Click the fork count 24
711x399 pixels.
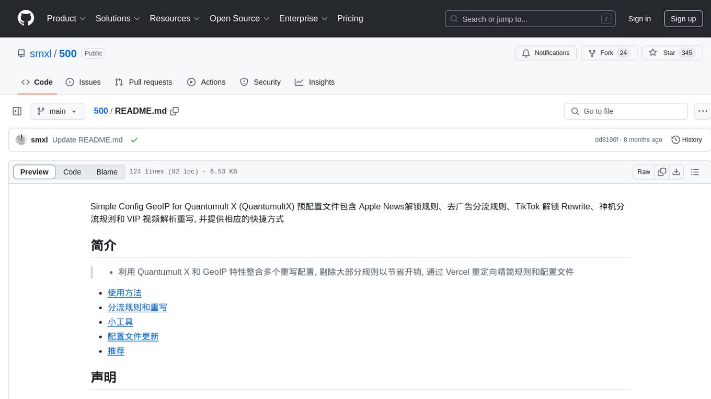[623, 53]
